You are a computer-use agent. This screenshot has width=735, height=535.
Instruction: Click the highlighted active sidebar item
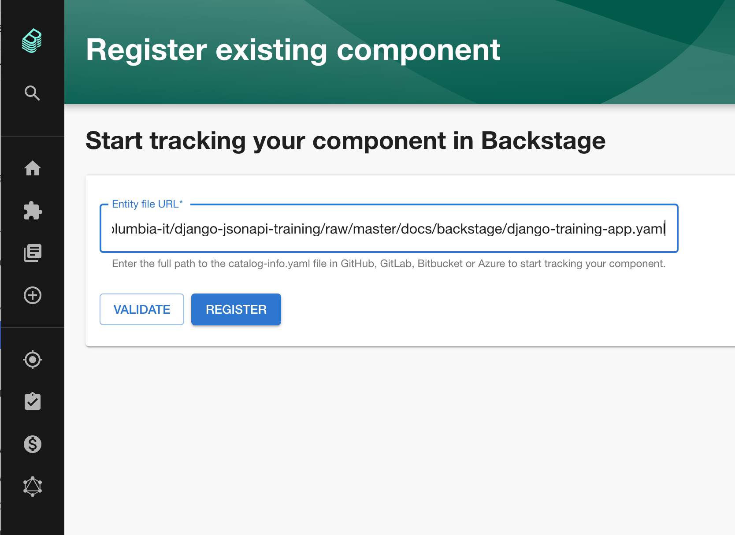point(1,335)
